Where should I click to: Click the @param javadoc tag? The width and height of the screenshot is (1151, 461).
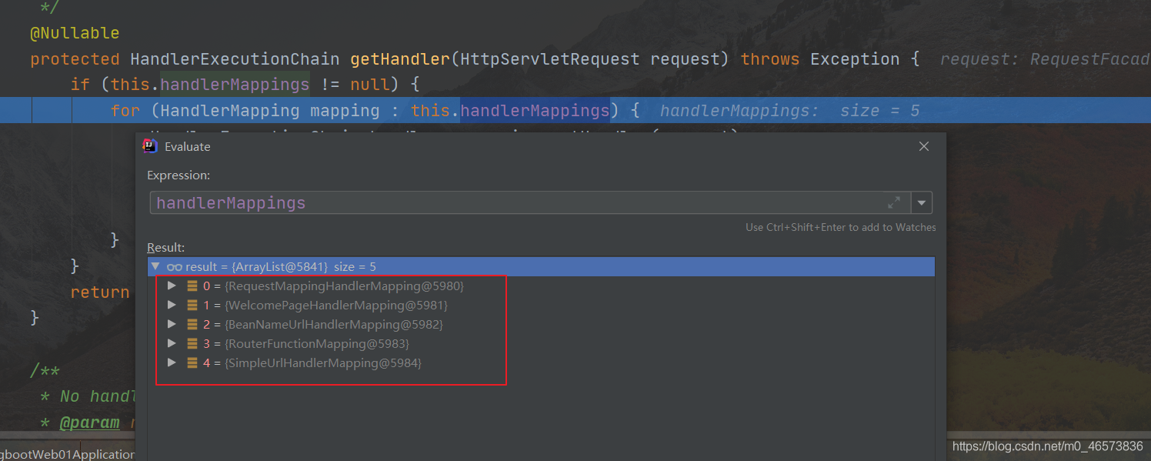point(89,423)
